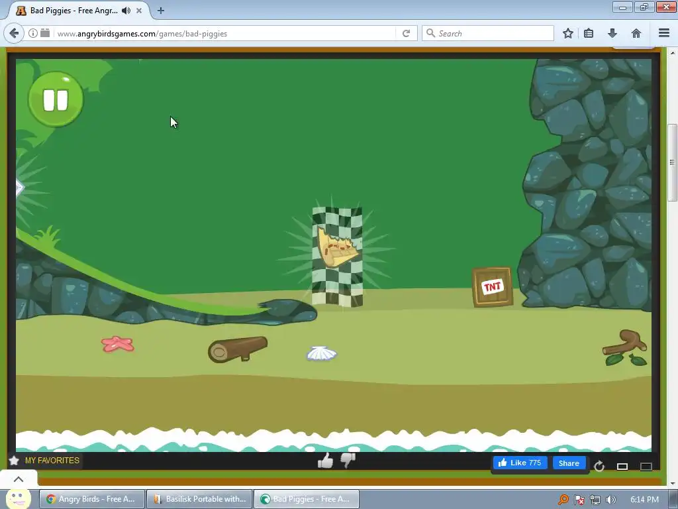The width and height of the screenshot is (678, 509).
Task: Open the Start button smiley icon
Action: coord(18,498)
